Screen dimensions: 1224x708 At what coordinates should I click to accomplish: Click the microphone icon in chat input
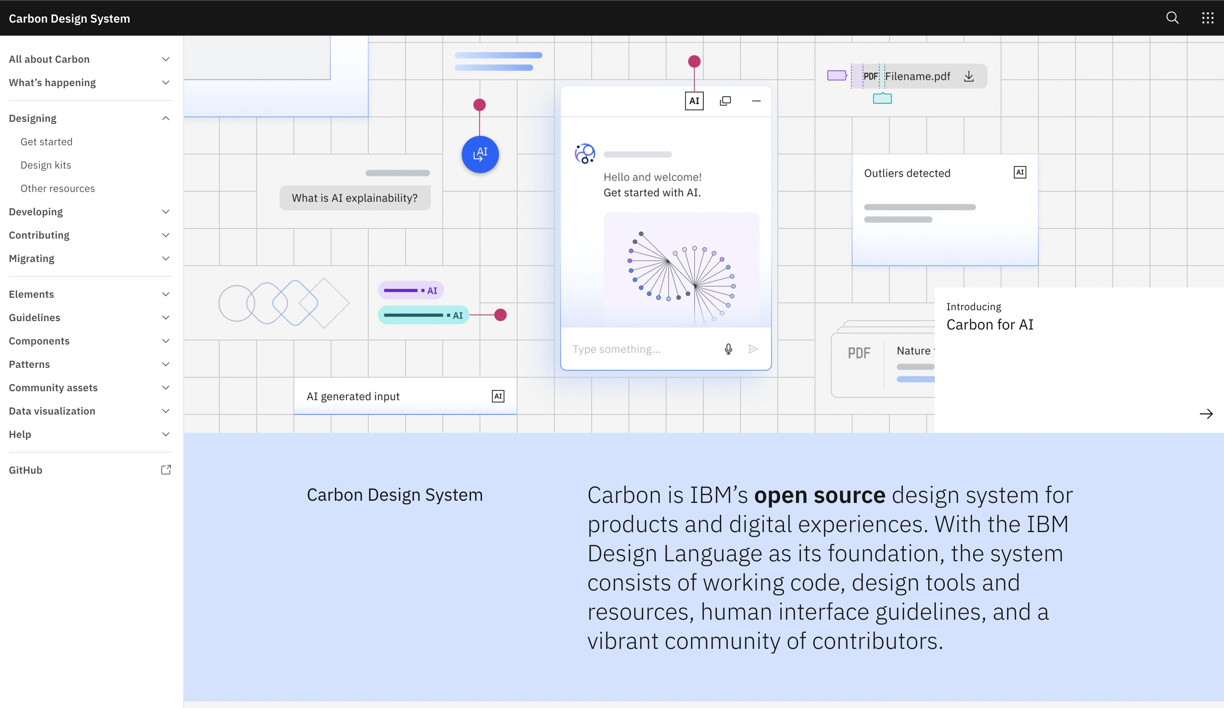(728, 349)
